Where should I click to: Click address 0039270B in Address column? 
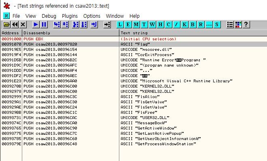11,86
